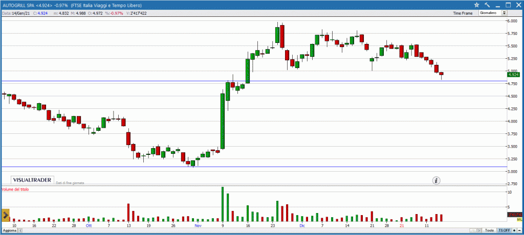Toggle the TS OFF button
This screenshot has height=235, width=524.
click(504, 230)
